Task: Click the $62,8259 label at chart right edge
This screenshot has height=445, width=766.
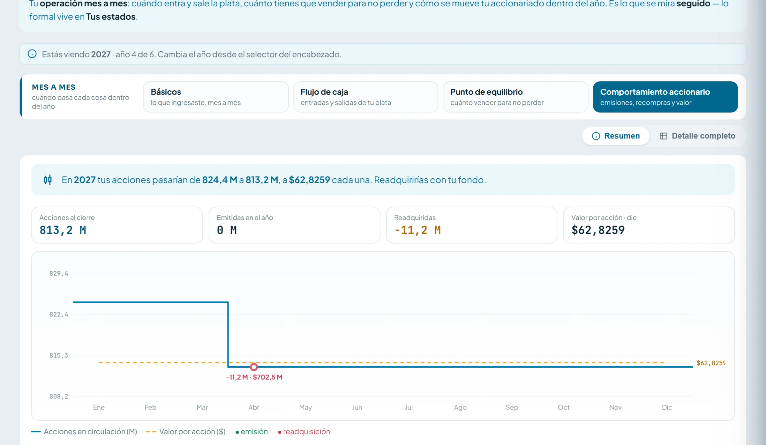Action: tap(711, 363)
